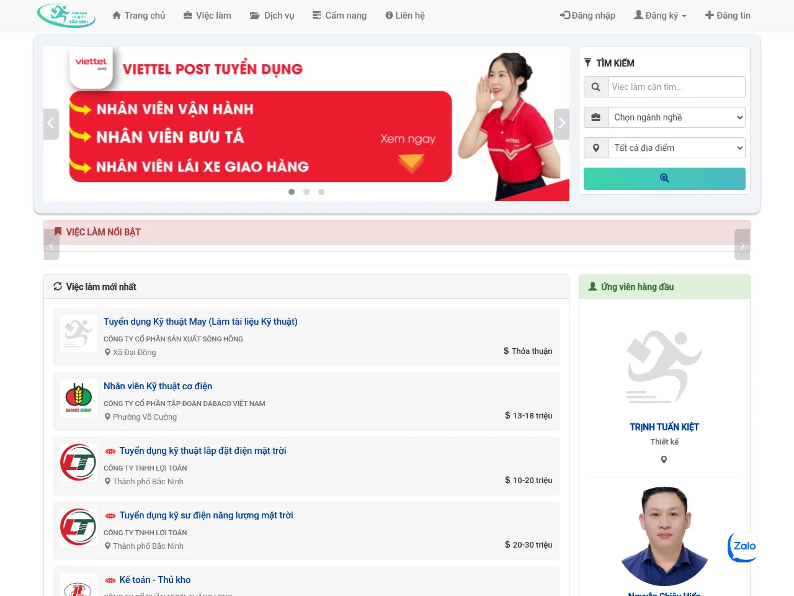Click the Dabaco Group logo
The width and height of the screenshot is (794, 596).
point(79,398)
